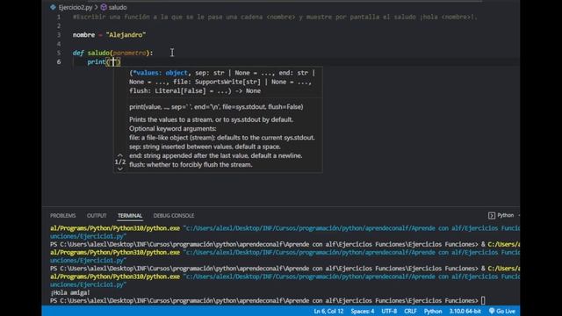562x316 pixels.
Task: Click the print call on line 6
Action: coord(97,61)
